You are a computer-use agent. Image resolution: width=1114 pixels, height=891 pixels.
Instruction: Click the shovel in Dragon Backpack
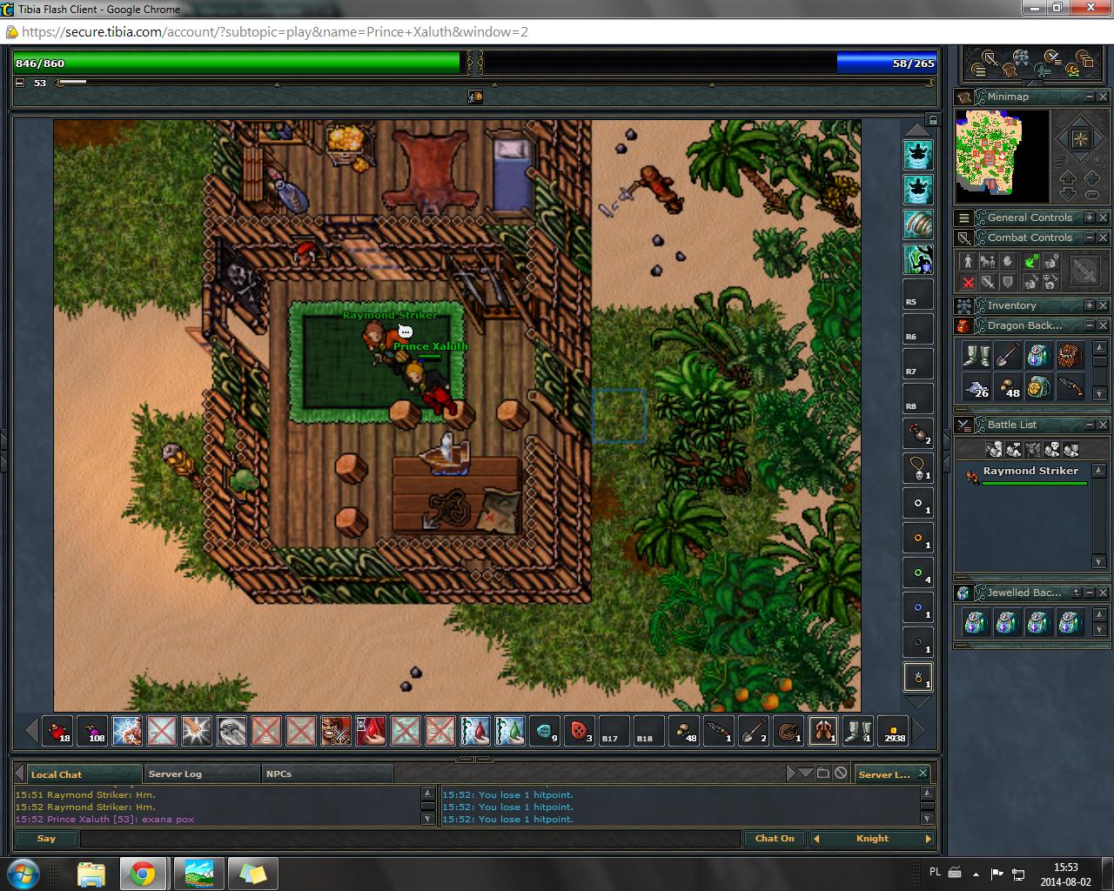coord(1007,355)
